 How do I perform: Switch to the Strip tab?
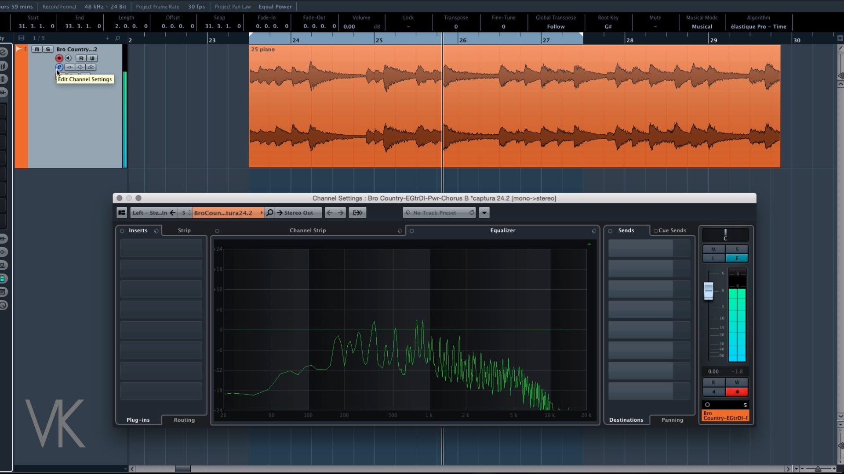point(184,230)
